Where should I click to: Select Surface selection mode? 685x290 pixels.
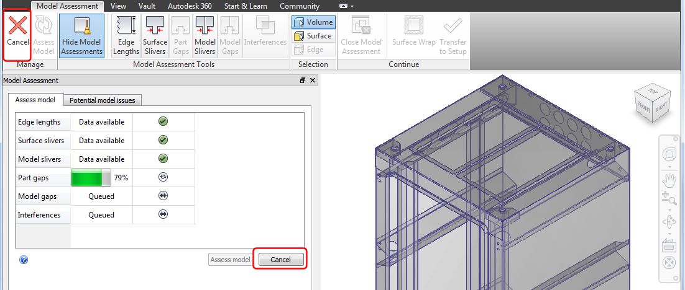[313, 36]
